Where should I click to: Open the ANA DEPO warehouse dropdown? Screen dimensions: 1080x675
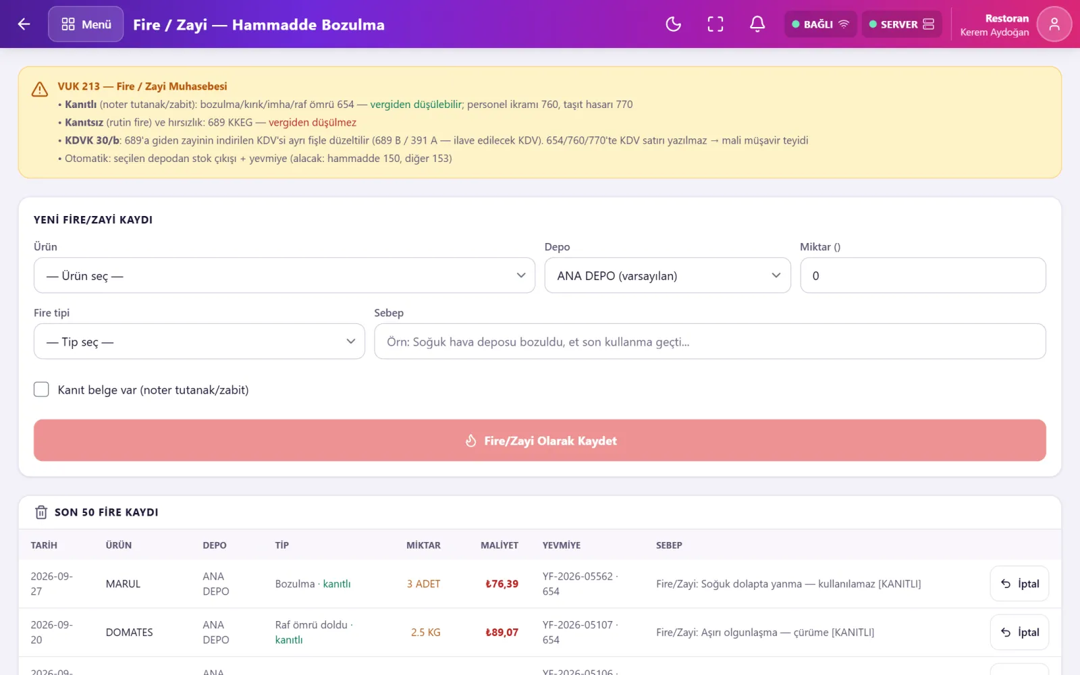pos(668,275)
